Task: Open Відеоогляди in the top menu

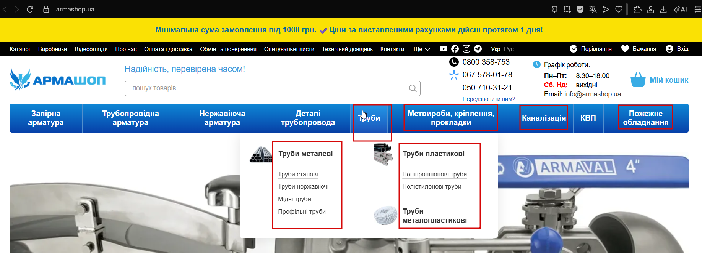Action: point(91,49)
